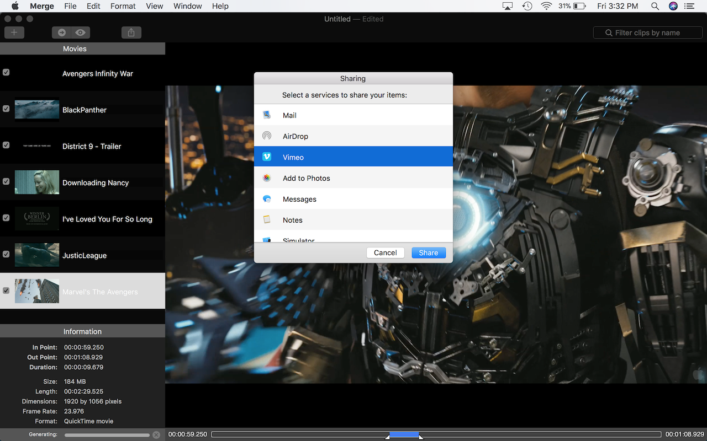Image resolution: width=707 pixels, height=441 pixels.
Task: Select Notes sharing service
Action: tap(353, 219)
